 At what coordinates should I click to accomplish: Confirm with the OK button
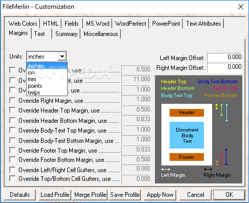(x=229, y=195)
